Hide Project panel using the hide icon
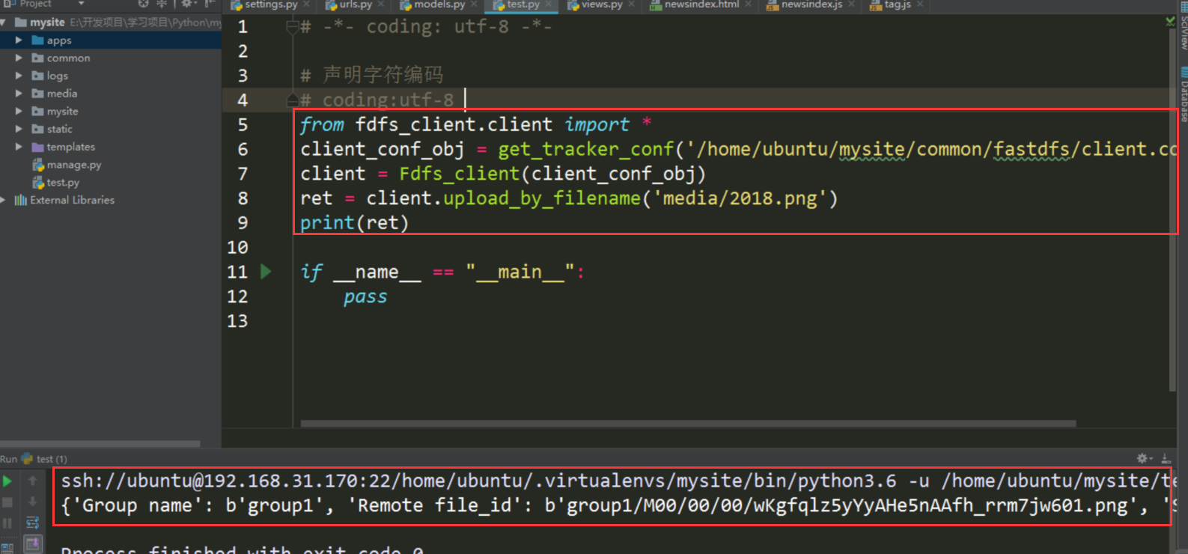1188x554 pixels. coord(210,4)
